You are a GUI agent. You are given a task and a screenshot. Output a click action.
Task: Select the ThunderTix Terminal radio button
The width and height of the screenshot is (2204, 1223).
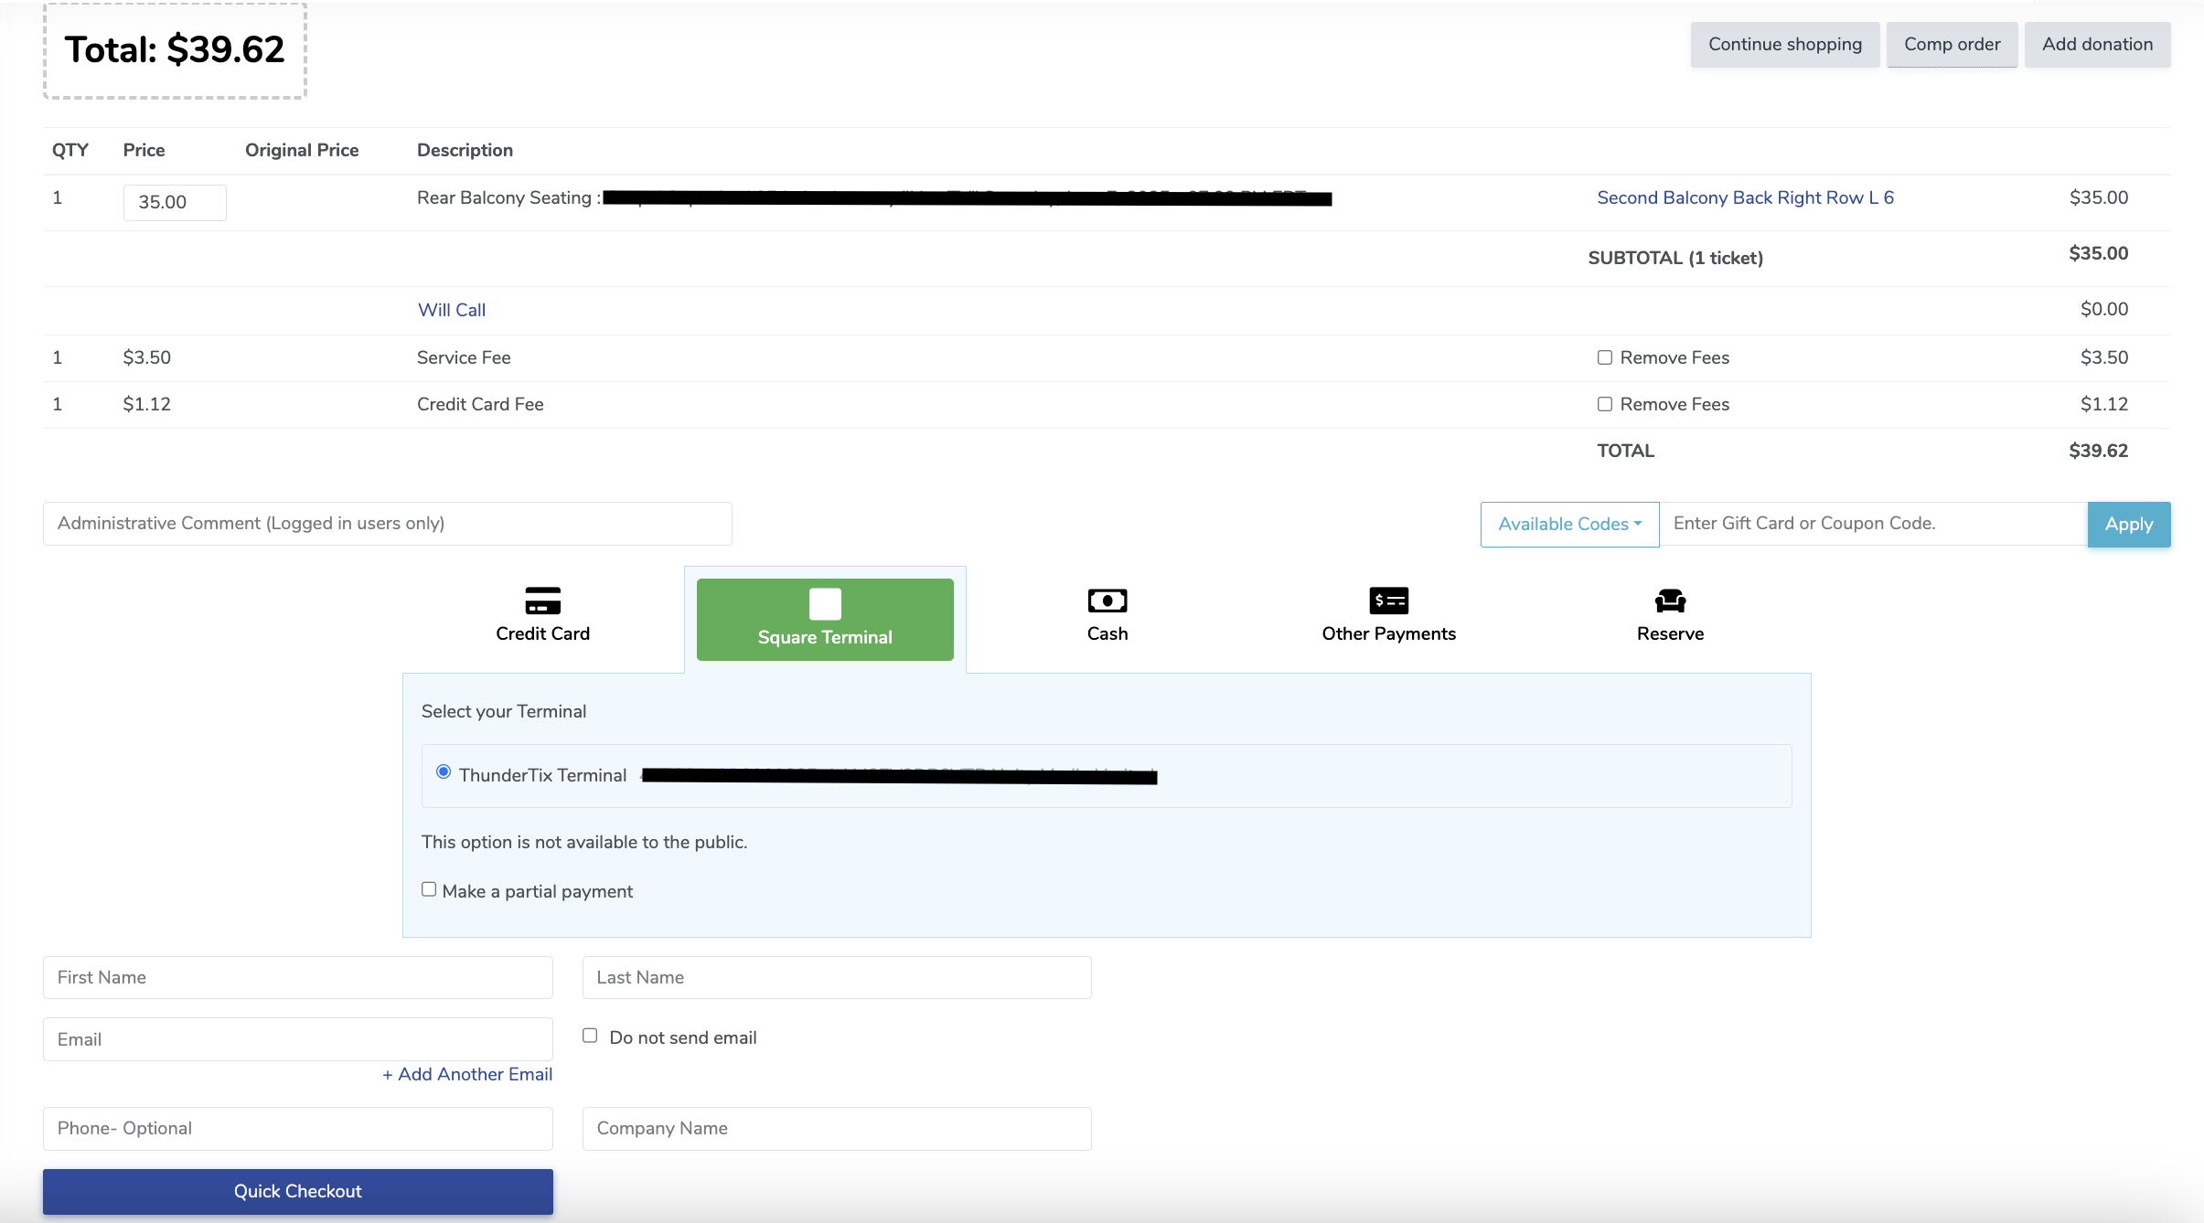point(444,772)
